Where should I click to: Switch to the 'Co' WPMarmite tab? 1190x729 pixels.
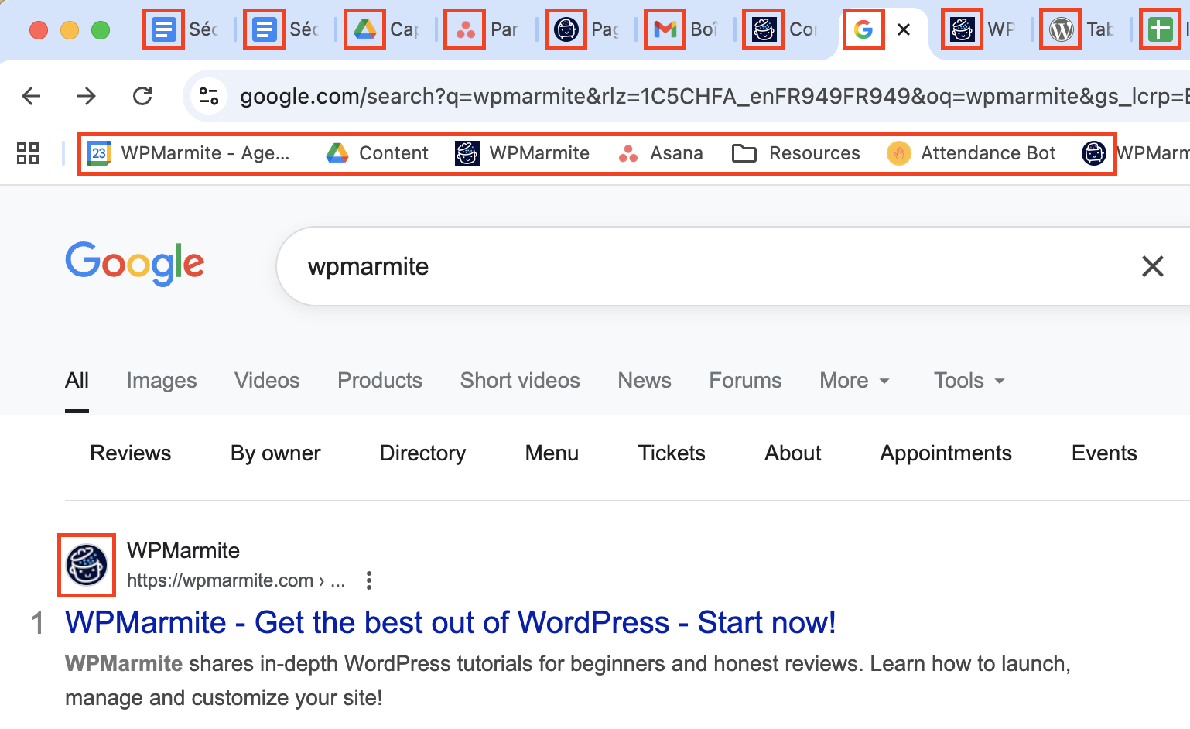(781, 29)
